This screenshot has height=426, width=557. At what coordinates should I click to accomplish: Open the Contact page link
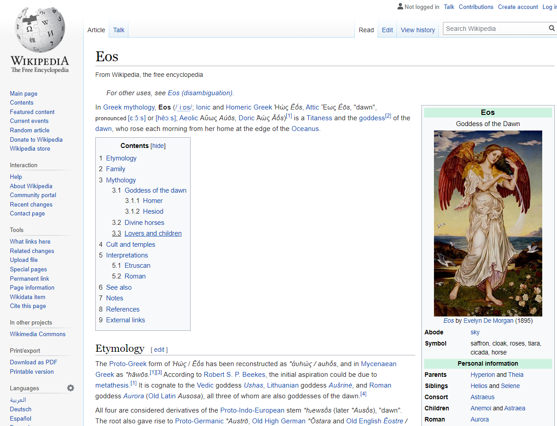click(27, 213)
